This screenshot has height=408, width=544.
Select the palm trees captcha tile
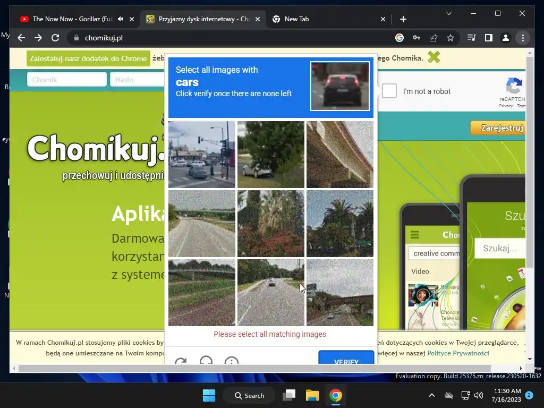[340, 224]
